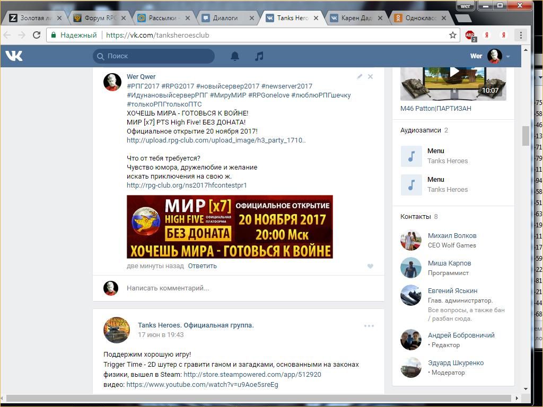
Task: Open the #newserver2017 hashtag
Action: [287, 86]
